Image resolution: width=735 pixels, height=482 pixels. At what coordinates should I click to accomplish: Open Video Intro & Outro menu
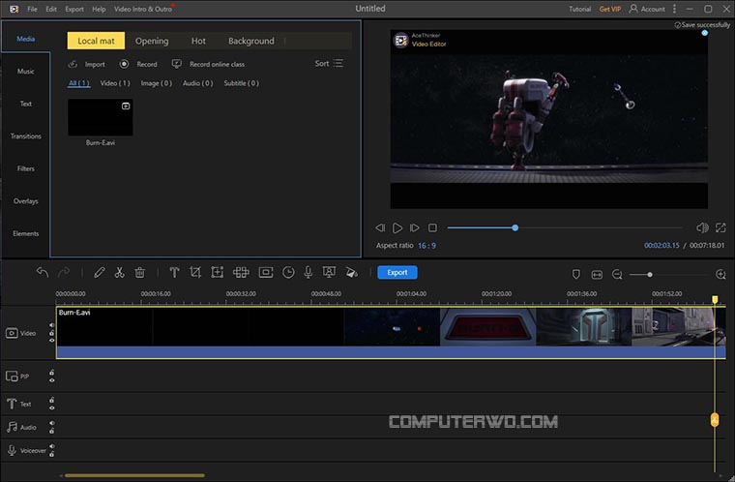pos(143,9)
